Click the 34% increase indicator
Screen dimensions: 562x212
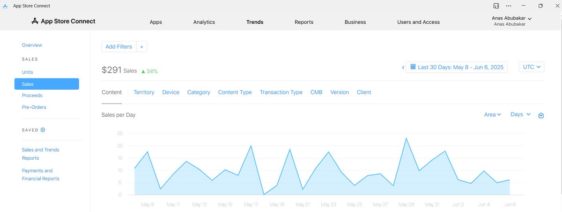(149, 71)
